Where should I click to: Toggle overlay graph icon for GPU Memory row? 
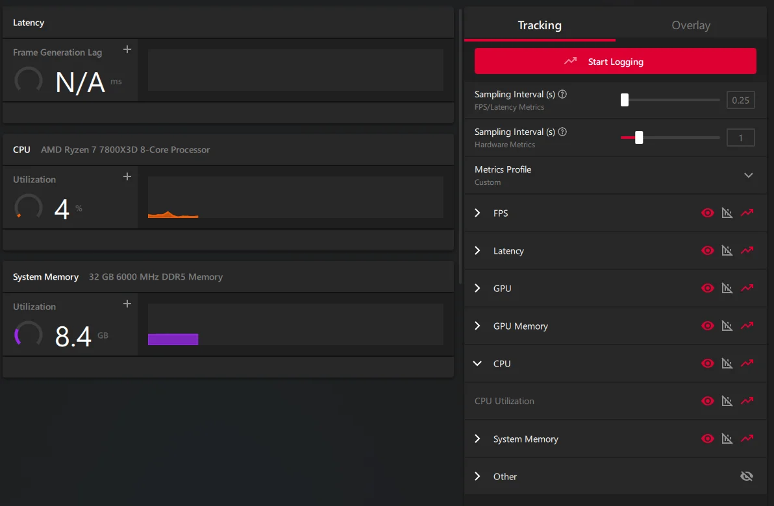pyautogui.click(x=727, y=326)
